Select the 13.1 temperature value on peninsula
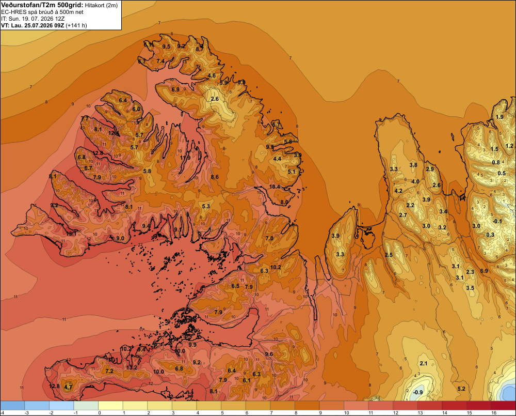Screen dimensions: 516x416 coord(71,234)
